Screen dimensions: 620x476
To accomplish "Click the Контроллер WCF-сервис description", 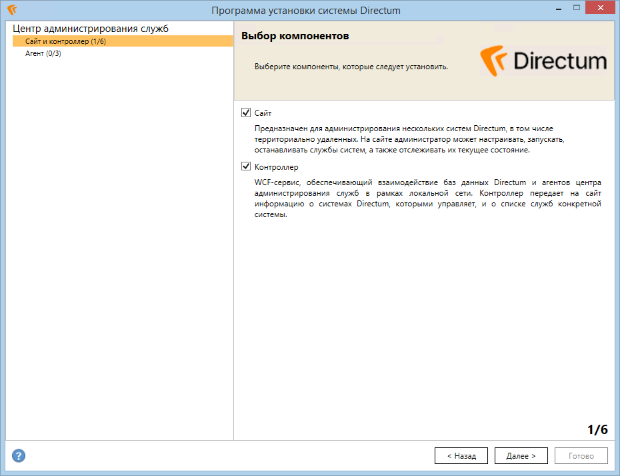I will pos(427,198).
